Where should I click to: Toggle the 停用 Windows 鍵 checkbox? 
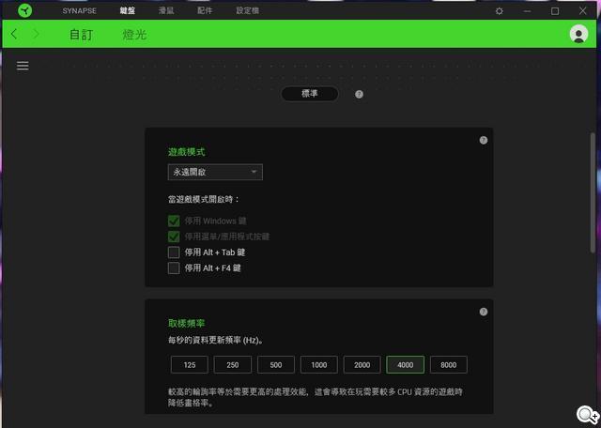pos(174,221)
